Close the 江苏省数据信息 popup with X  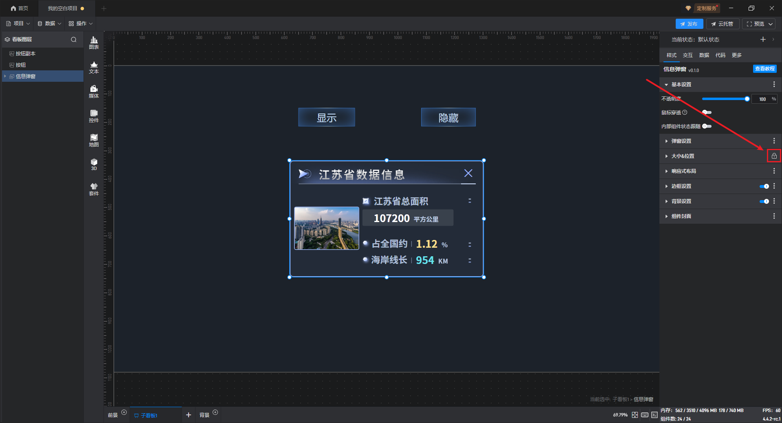[x=468, y=173]
